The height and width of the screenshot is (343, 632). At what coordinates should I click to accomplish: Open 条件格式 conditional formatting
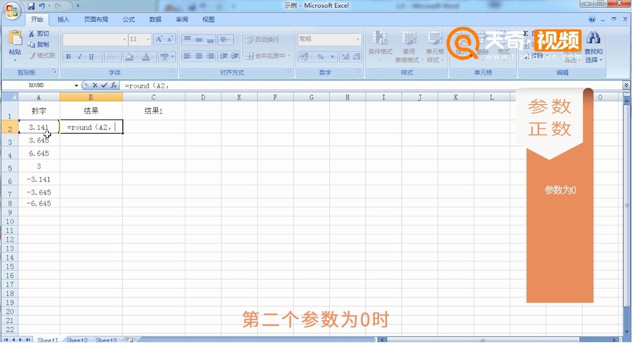(380, 46)
